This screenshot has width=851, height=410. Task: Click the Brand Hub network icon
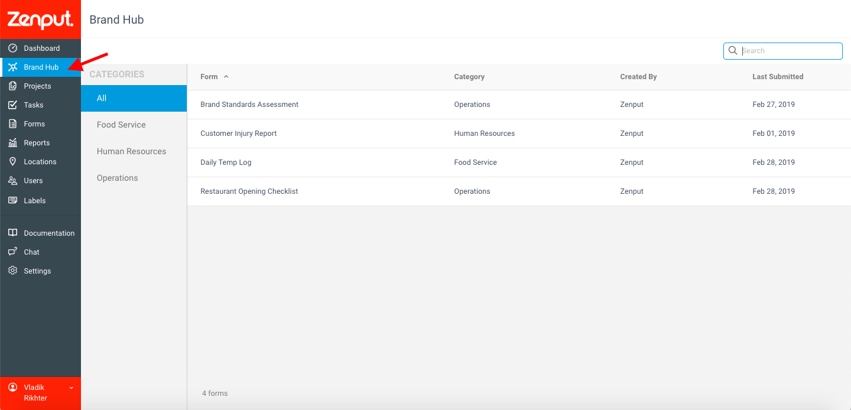[12, 67]
